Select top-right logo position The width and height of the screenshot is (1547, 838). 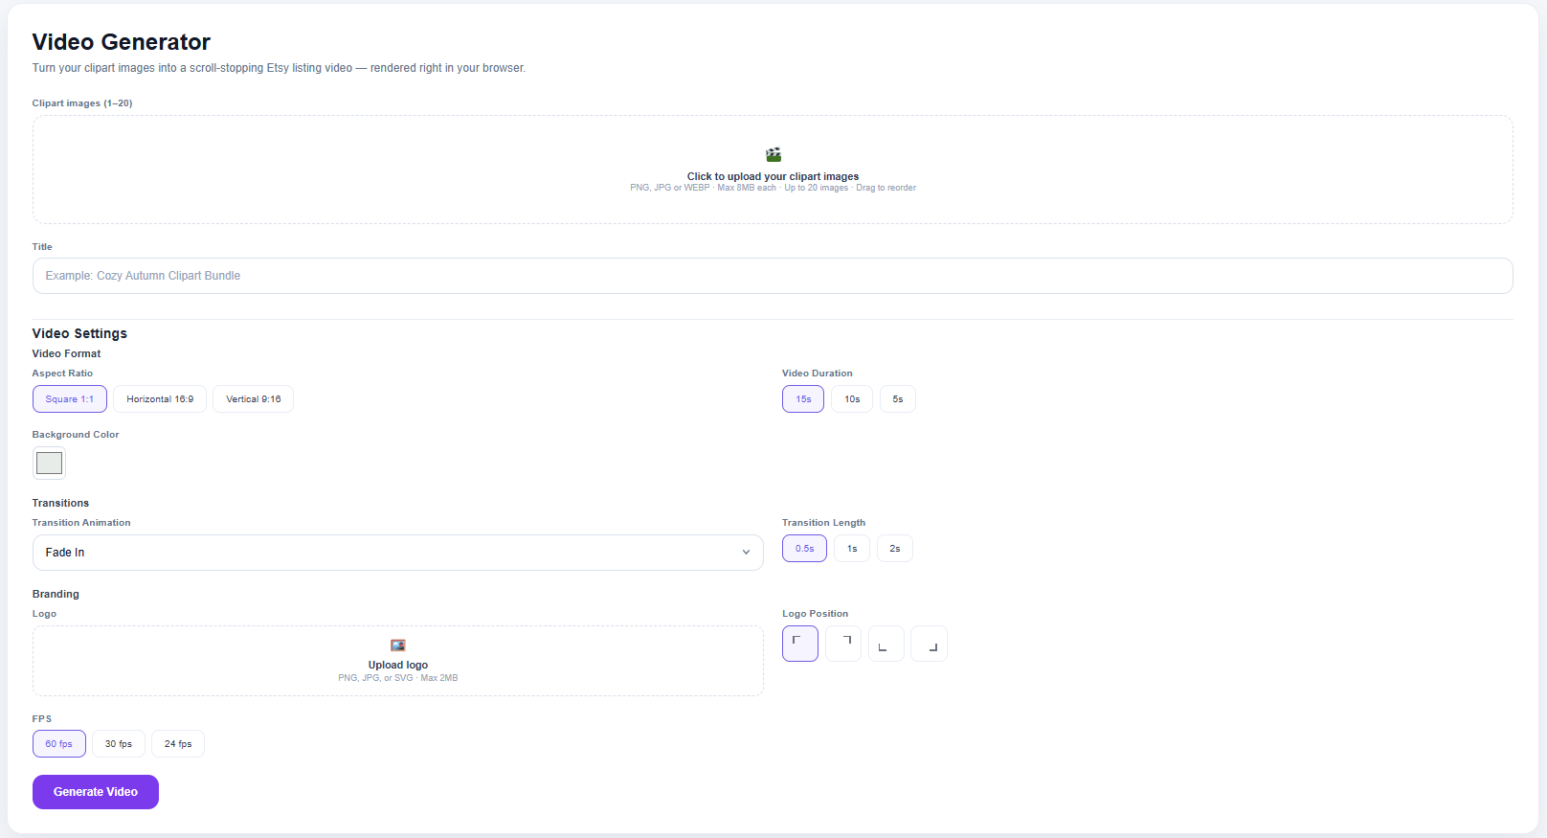[843, 644]
